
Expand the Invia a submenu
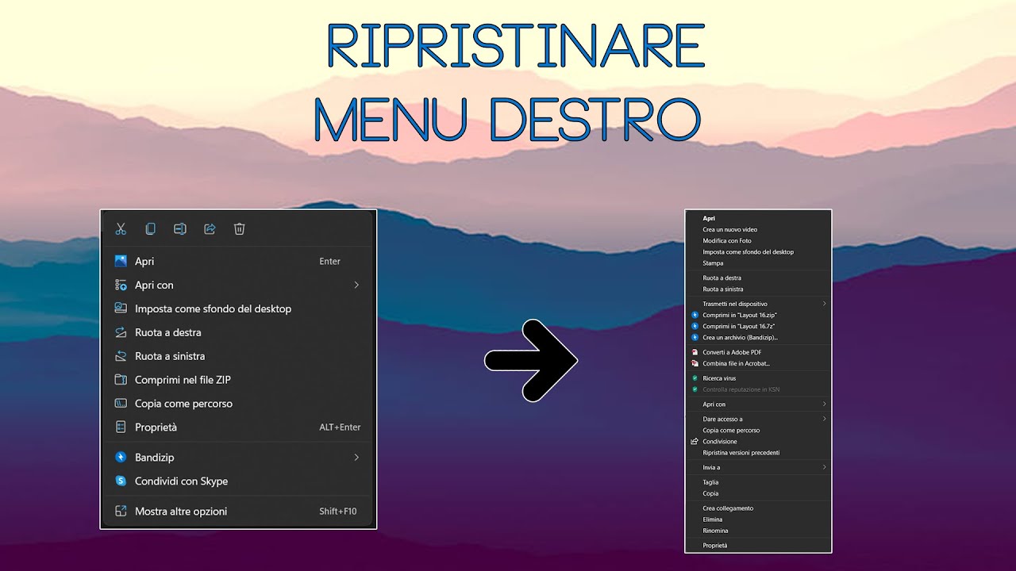coord(824,468)
